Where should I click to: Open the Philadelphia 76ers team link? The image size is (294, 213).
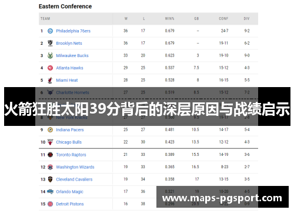click(73, 31)
